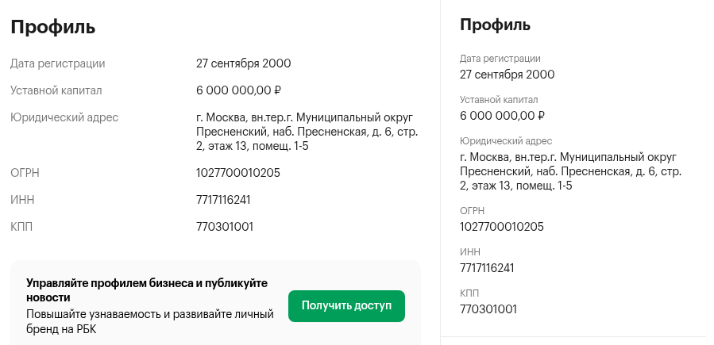Click the 27 сентября 2000 date in the side card
The width and height of the screenshot is (714, 345).
[507, 75]
